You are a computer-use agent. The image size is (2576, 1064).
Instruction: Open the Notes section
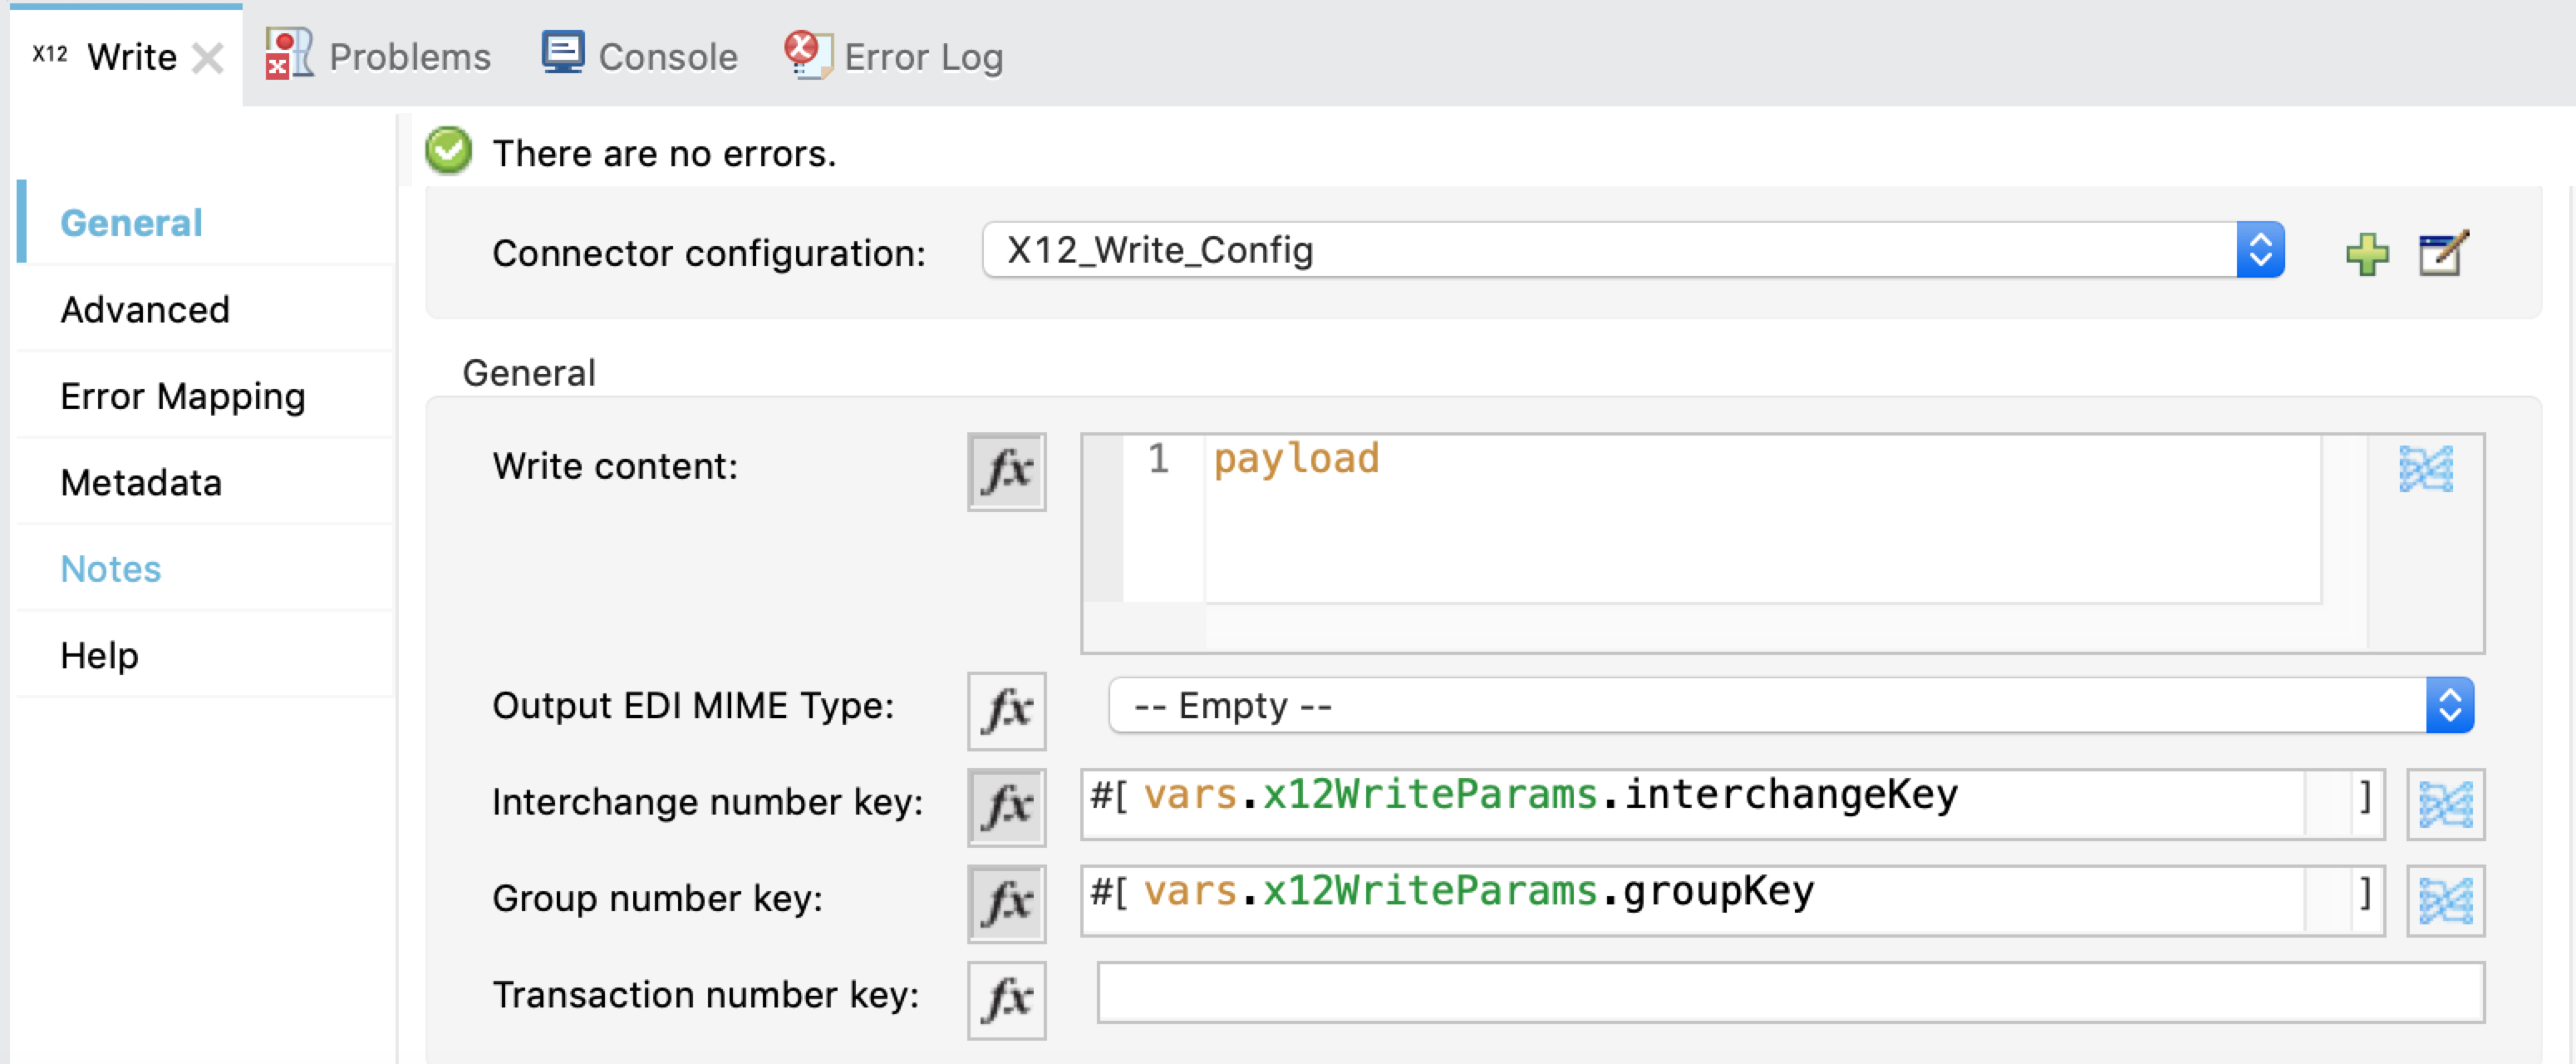pyautogui.click(x=207, y=568)
